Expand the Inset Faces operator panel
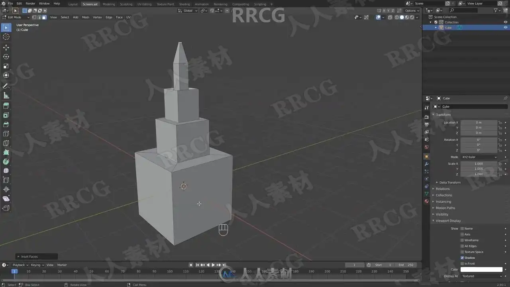Viewport: 510px width, 287px height. (x=37, y=257)
